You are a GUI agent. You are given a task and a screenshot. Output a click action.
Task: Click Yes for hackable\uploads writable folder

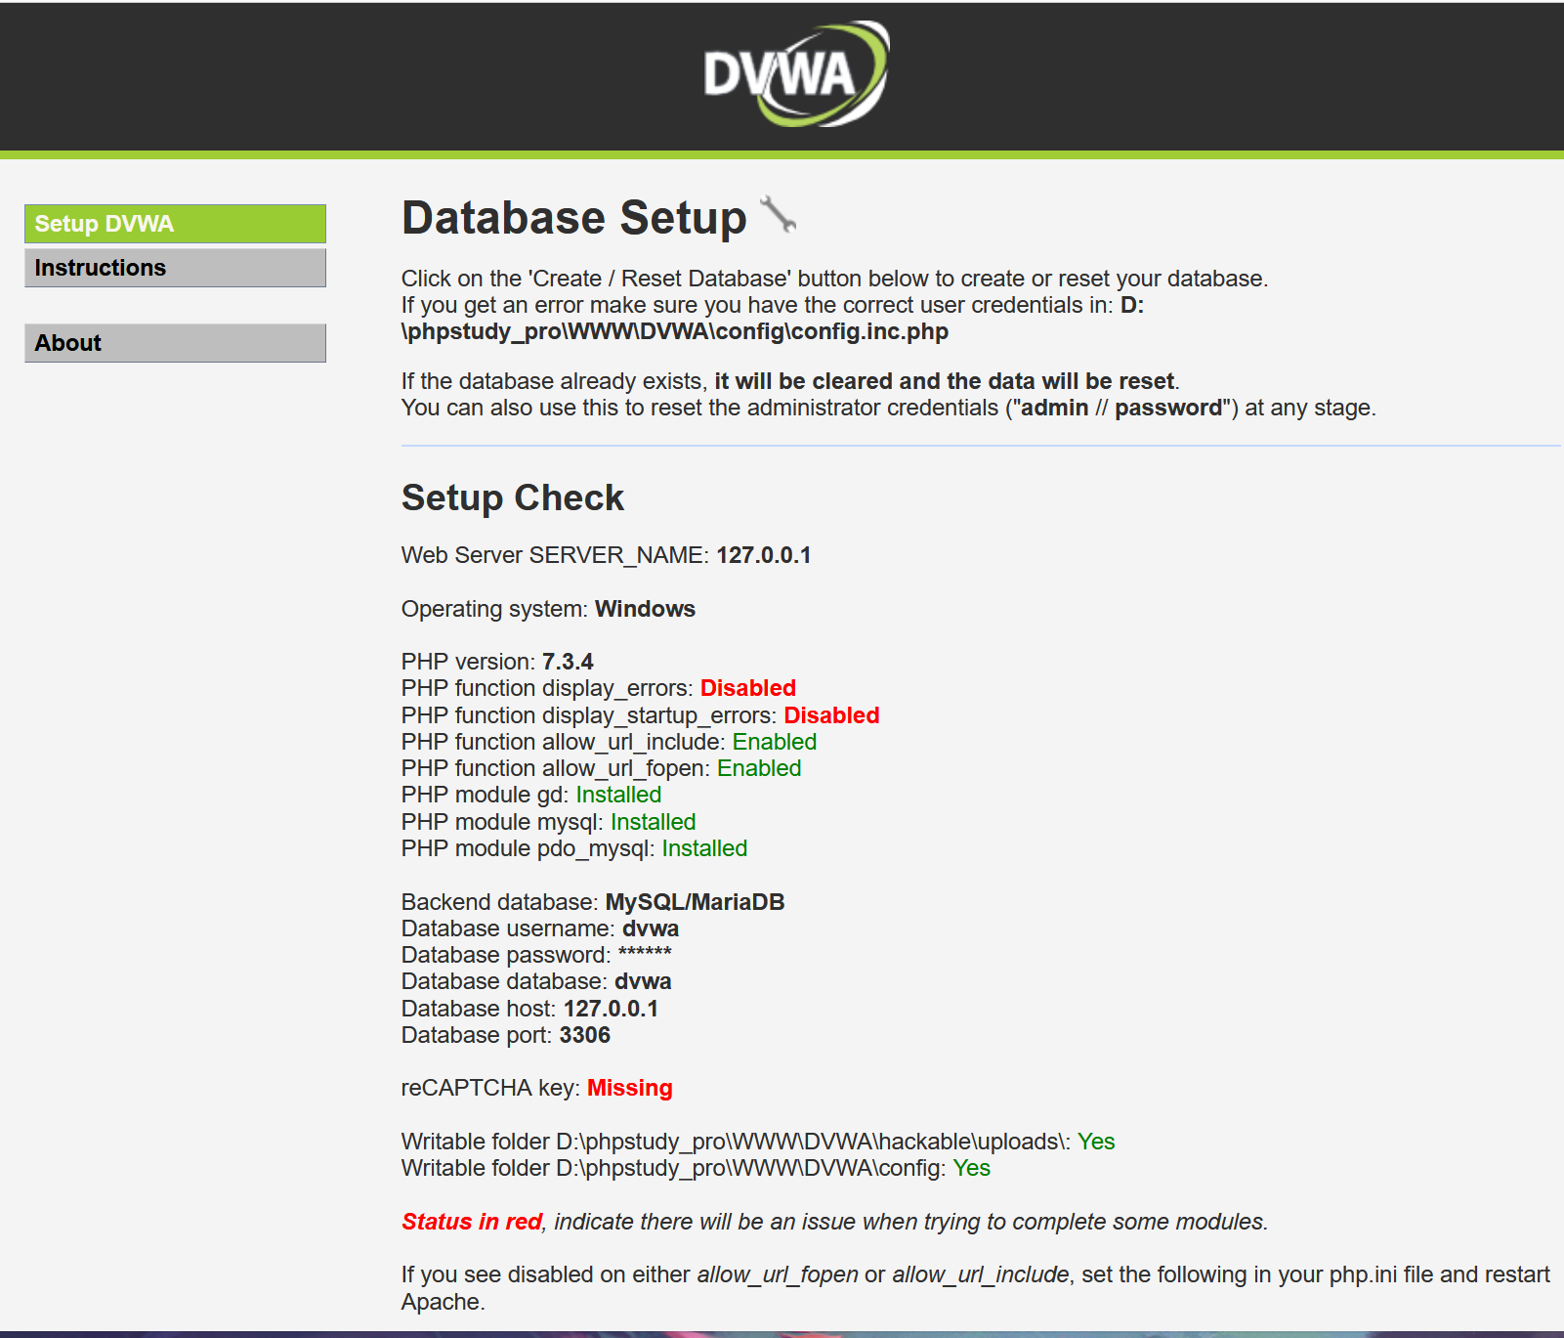point(1096,1142)
